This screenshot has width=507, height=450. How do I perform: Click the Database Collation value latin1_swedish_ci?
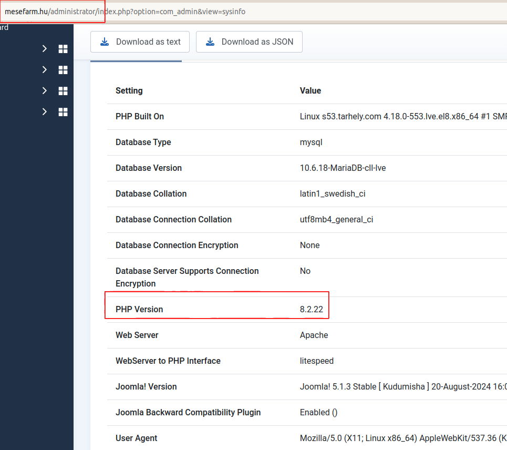333,193
